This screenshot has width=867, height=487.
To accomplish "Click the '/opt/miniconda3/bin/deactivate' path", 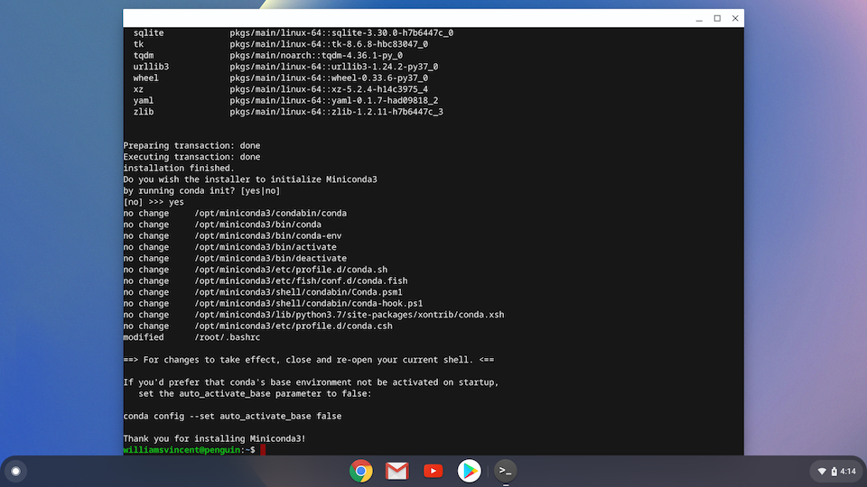I will click(270, 258).
